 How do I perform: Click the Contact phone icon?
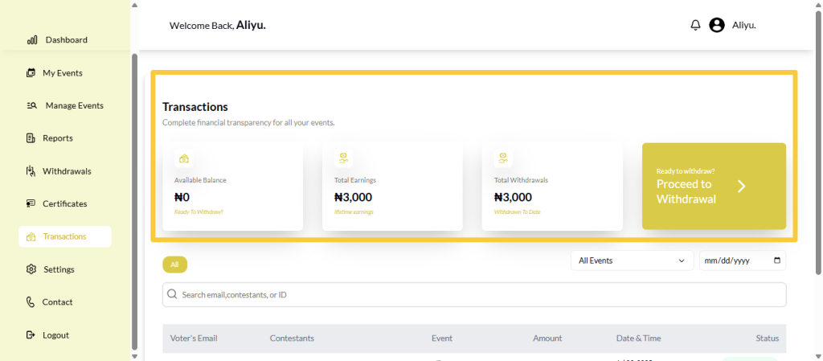coord(31,302)
